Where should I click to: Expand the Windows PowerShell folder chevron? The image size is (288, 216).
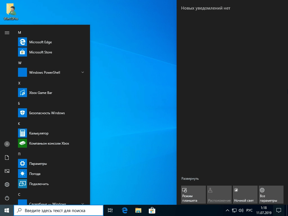click(x=83, y=72)
